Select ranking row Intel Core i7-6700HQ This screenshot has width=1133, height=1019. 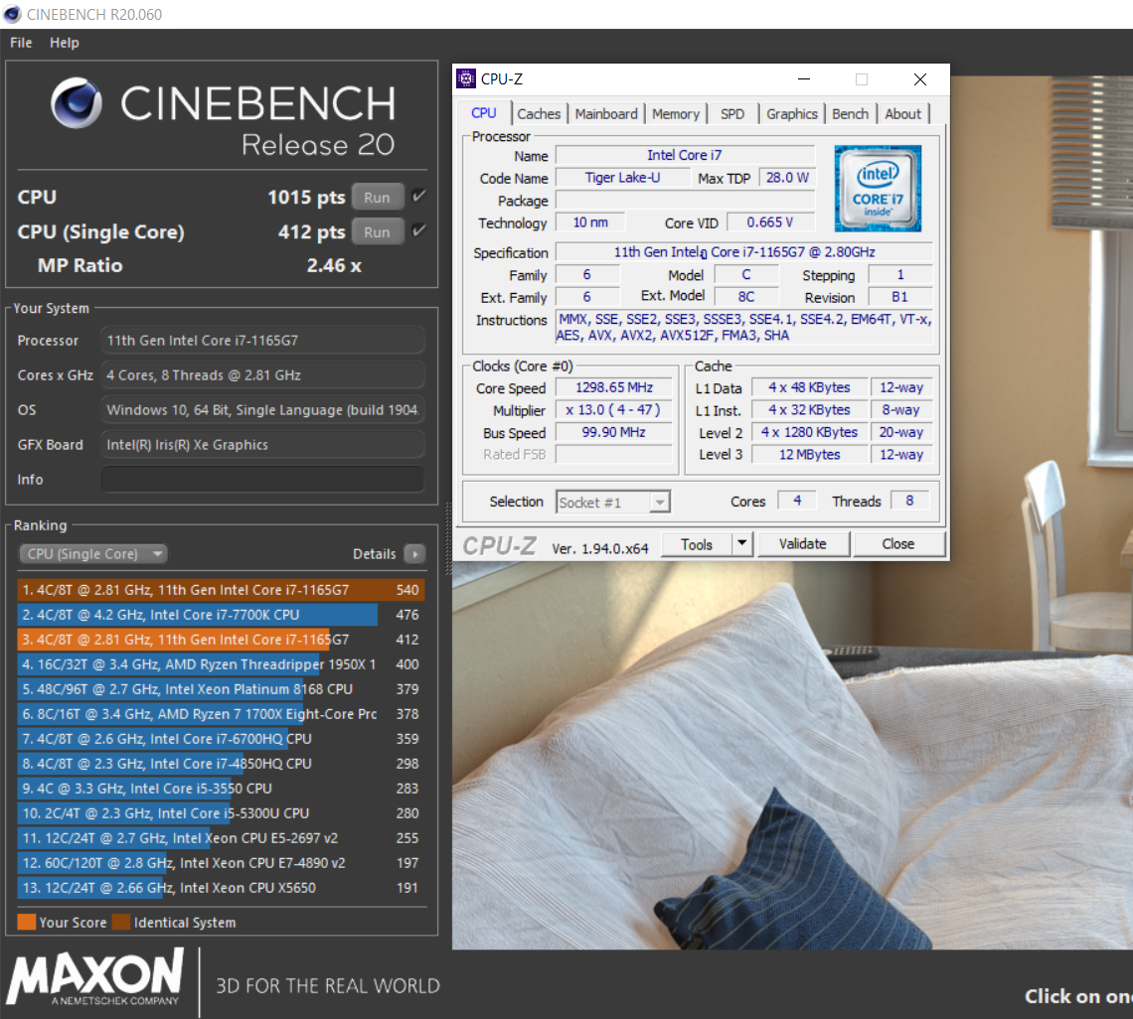(x=221, y=739)
